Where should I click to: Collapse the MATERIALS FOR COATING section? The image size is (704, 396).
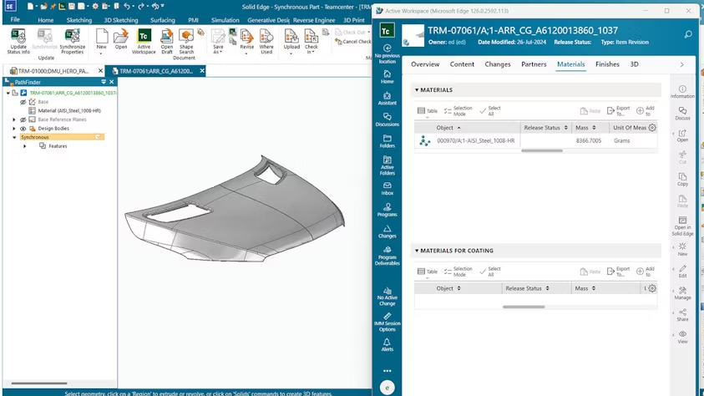pyautogui.click(x=417, y=251)
